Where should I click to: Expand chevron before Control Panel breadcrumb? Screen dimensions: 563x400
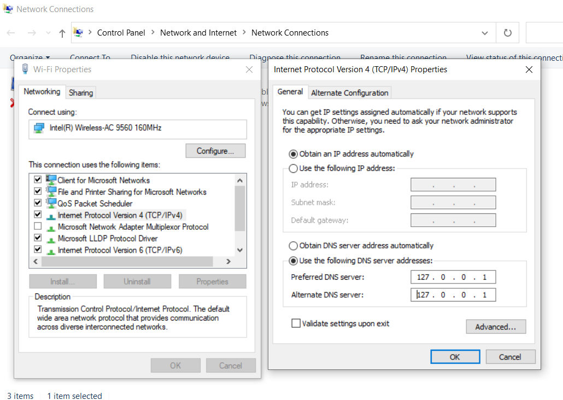[90, 32]
